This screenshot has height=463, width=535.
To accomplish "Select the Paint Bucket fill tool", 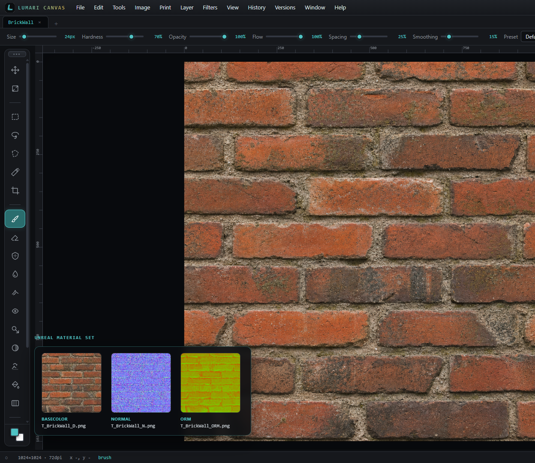I will click(x=15, y=385).
